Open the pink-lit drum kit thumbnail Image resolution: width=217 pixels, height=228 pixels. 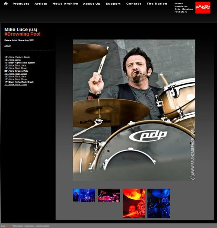click(109, 195)
